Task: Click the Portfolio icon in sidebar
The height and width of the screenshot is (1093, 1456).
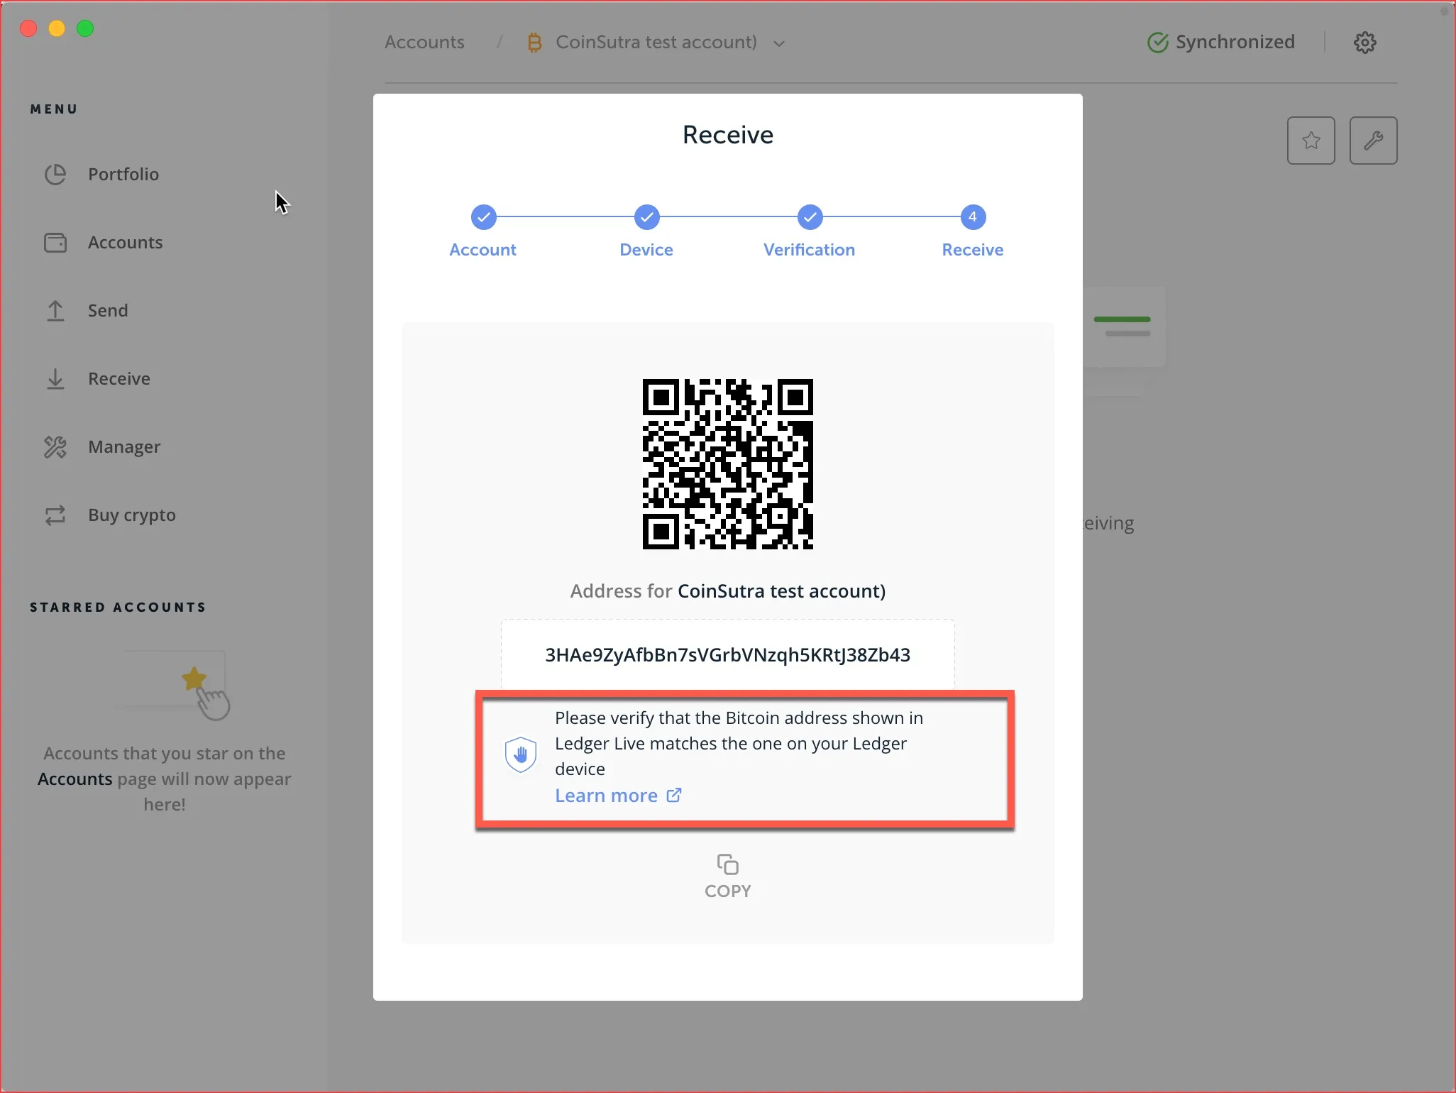Action: click(54, 175)
